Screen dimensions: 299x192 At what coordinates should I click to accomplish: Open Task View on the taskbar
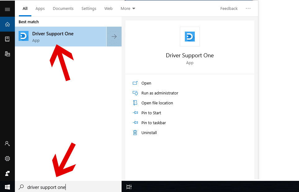129,187
